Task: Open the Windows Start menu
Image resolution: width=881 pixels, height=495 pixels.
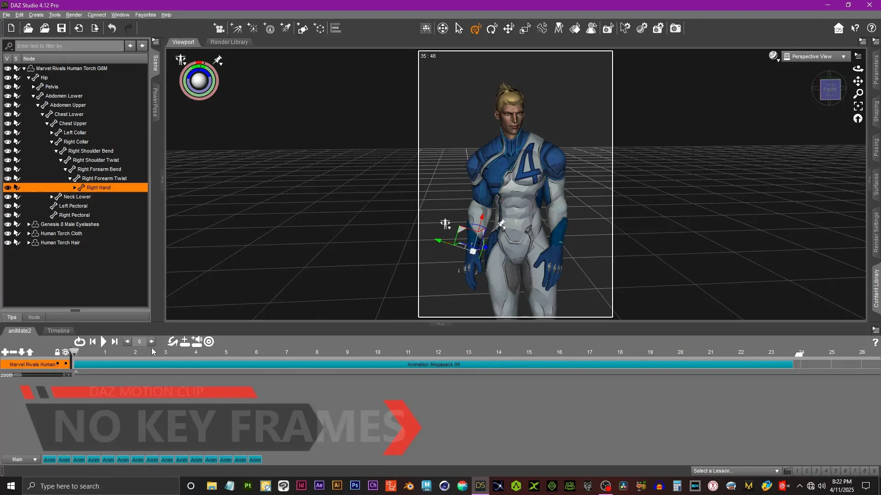Action: 11,486
